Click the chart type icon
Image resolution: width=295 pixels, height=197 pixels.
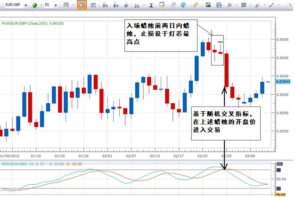[x=66, y=5]
